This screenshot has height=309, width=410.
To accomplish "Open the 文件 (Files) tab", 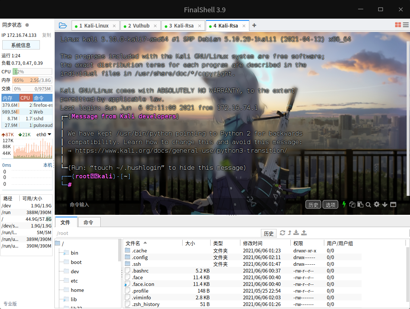I will pos(65,222).
